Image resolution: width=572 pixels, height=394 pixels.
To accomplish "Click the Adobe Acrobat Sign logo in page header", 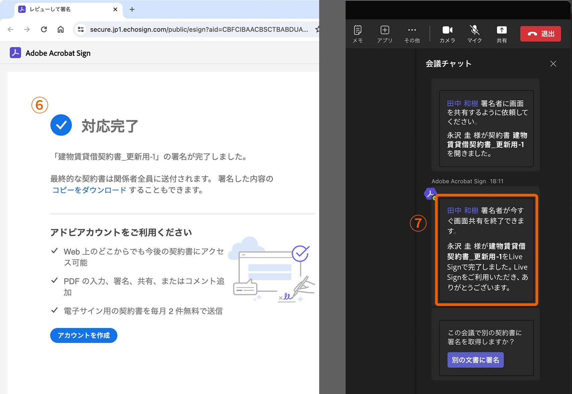I will click(15, 53).
